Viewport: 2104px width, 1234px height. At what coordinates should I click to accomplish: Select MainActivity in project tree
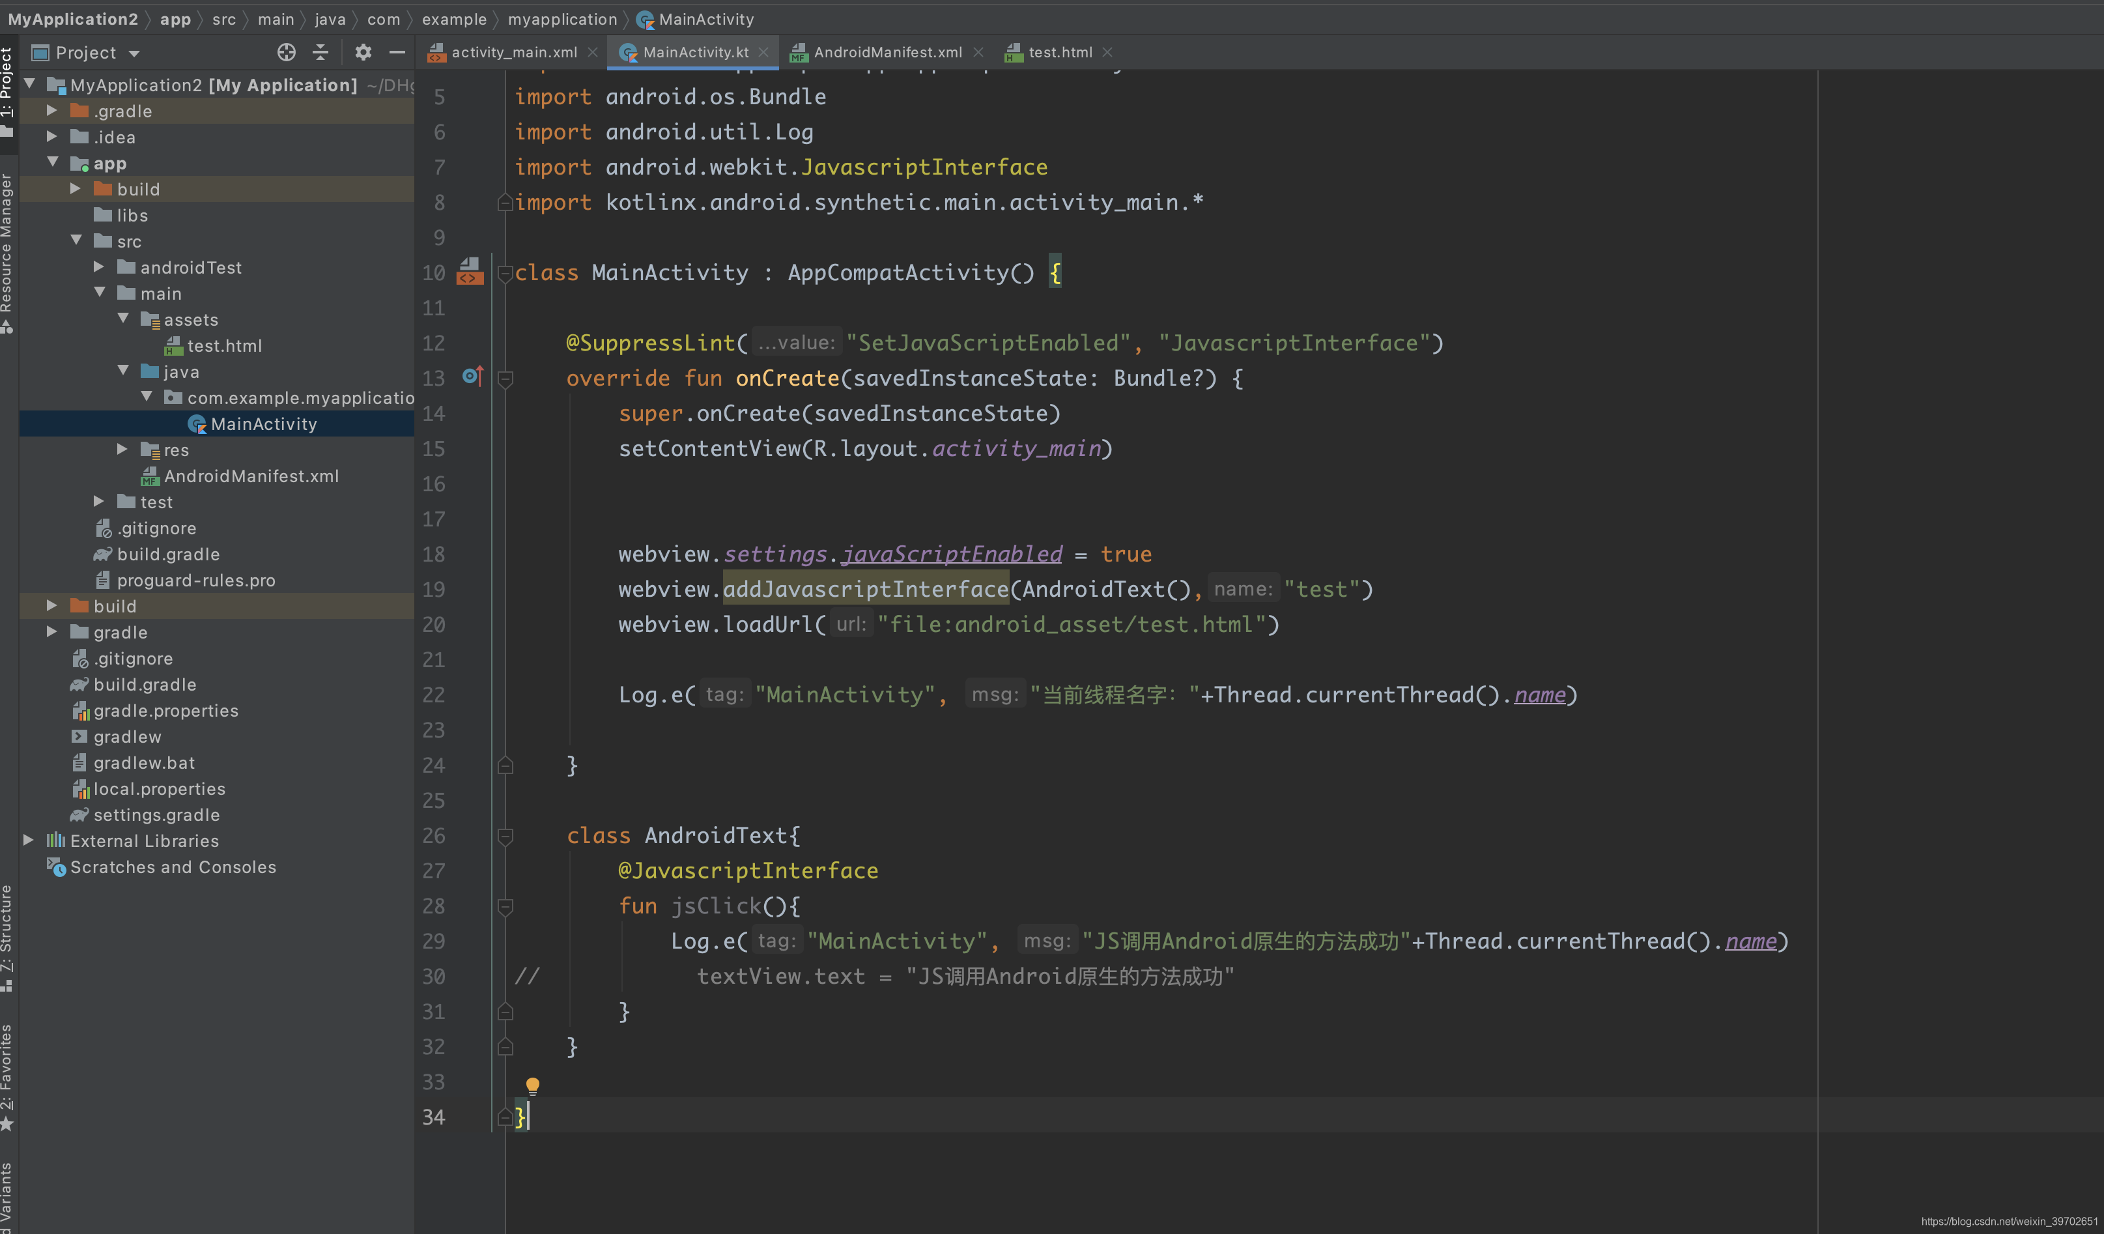(x=264, y=424)
